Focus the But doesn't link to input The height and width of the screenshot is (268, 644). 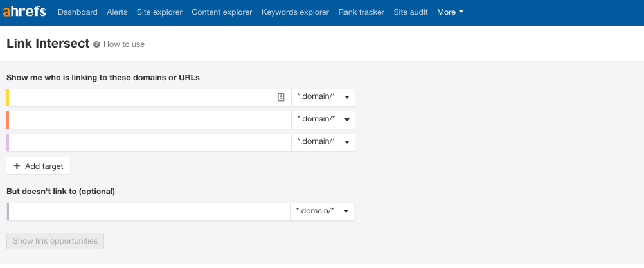click(148, 211)
